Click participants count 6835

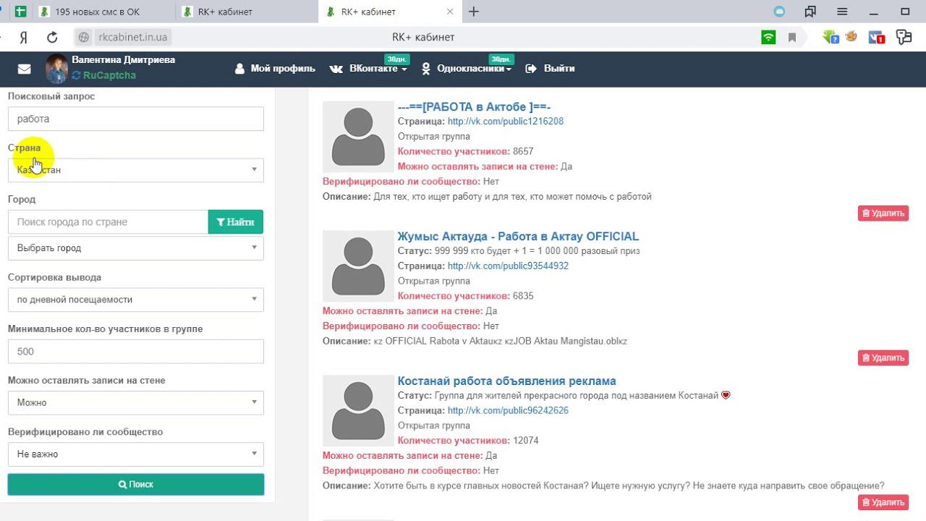[523, 297]
